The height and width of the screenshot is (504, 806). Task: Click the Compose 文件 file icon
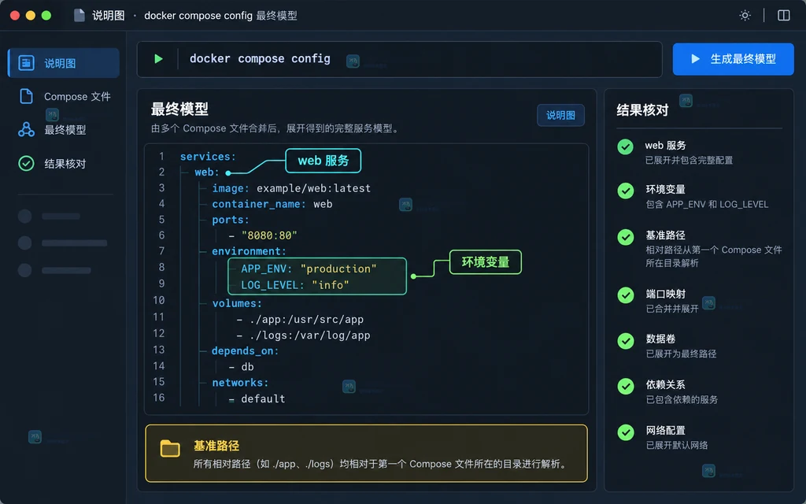point(26,96)
